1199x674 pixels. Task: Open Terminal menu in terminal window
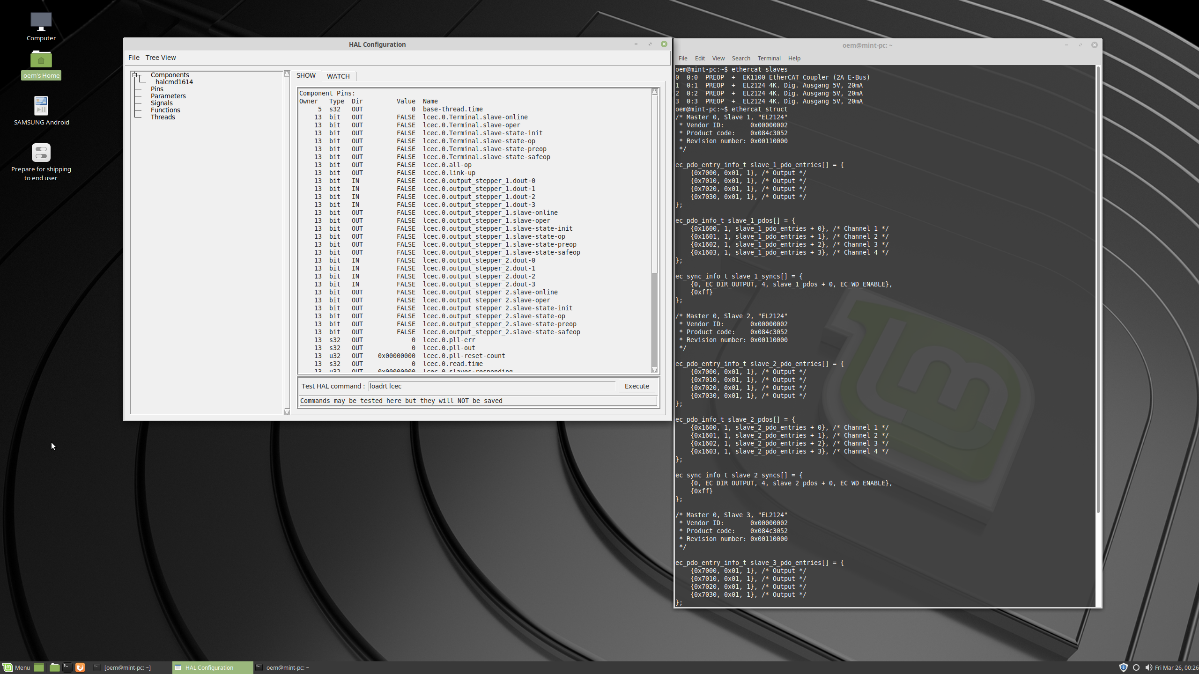(769, 59)
